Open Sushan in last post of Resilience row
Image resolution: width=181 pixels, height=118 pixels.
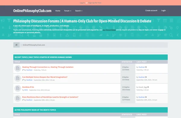pyautogui.click(x=142, y=97)
